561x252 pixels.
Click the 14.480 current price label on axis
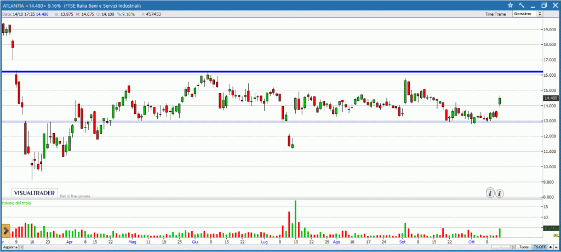(550, 98)
